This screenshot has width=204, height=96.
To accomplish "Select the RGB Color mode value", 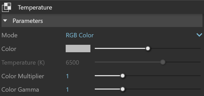I will coord(80,35).
